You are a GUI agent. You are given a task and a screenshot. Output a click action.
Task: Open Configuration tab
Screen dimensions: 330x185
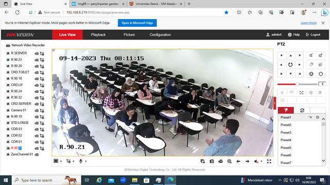coord(160,34)
